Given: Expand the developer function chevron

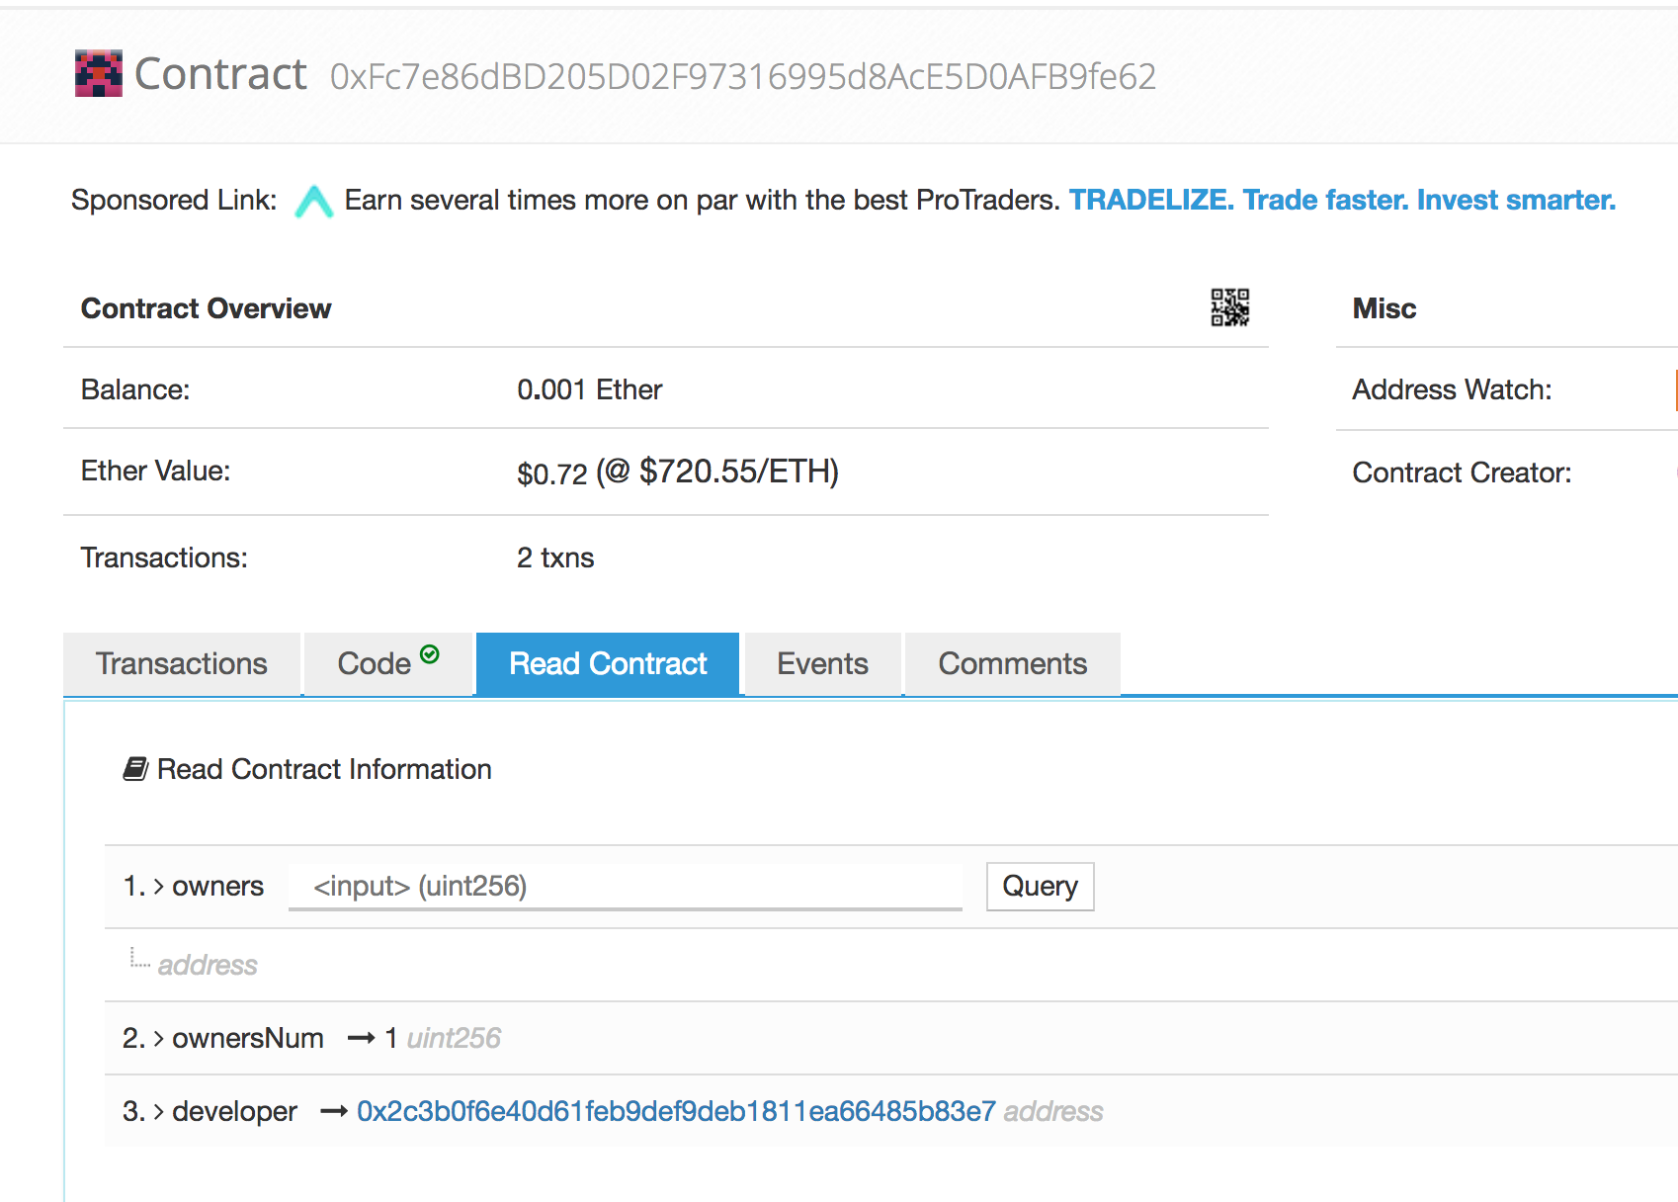Looking at the screenshot, I should [159, 1112].
